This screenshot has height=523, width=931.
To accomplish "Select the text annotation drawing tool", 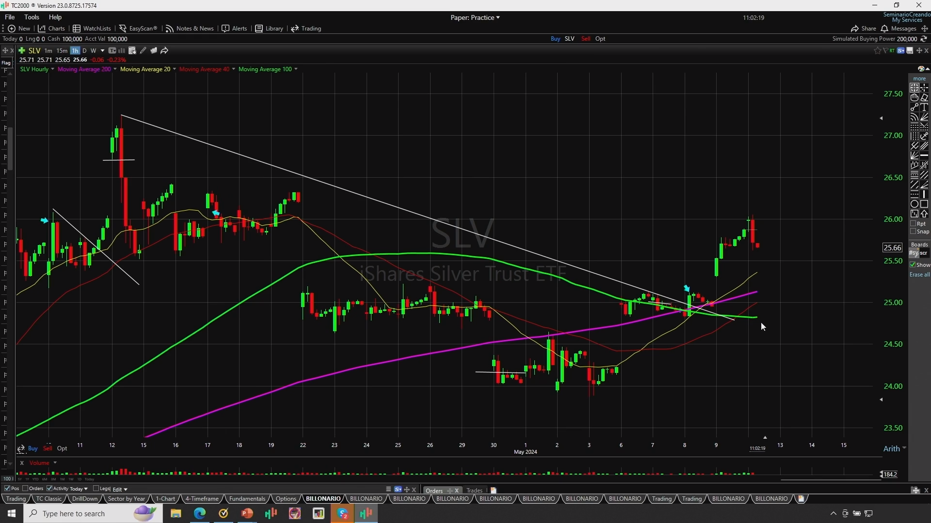I will click(x=924, y=107).
